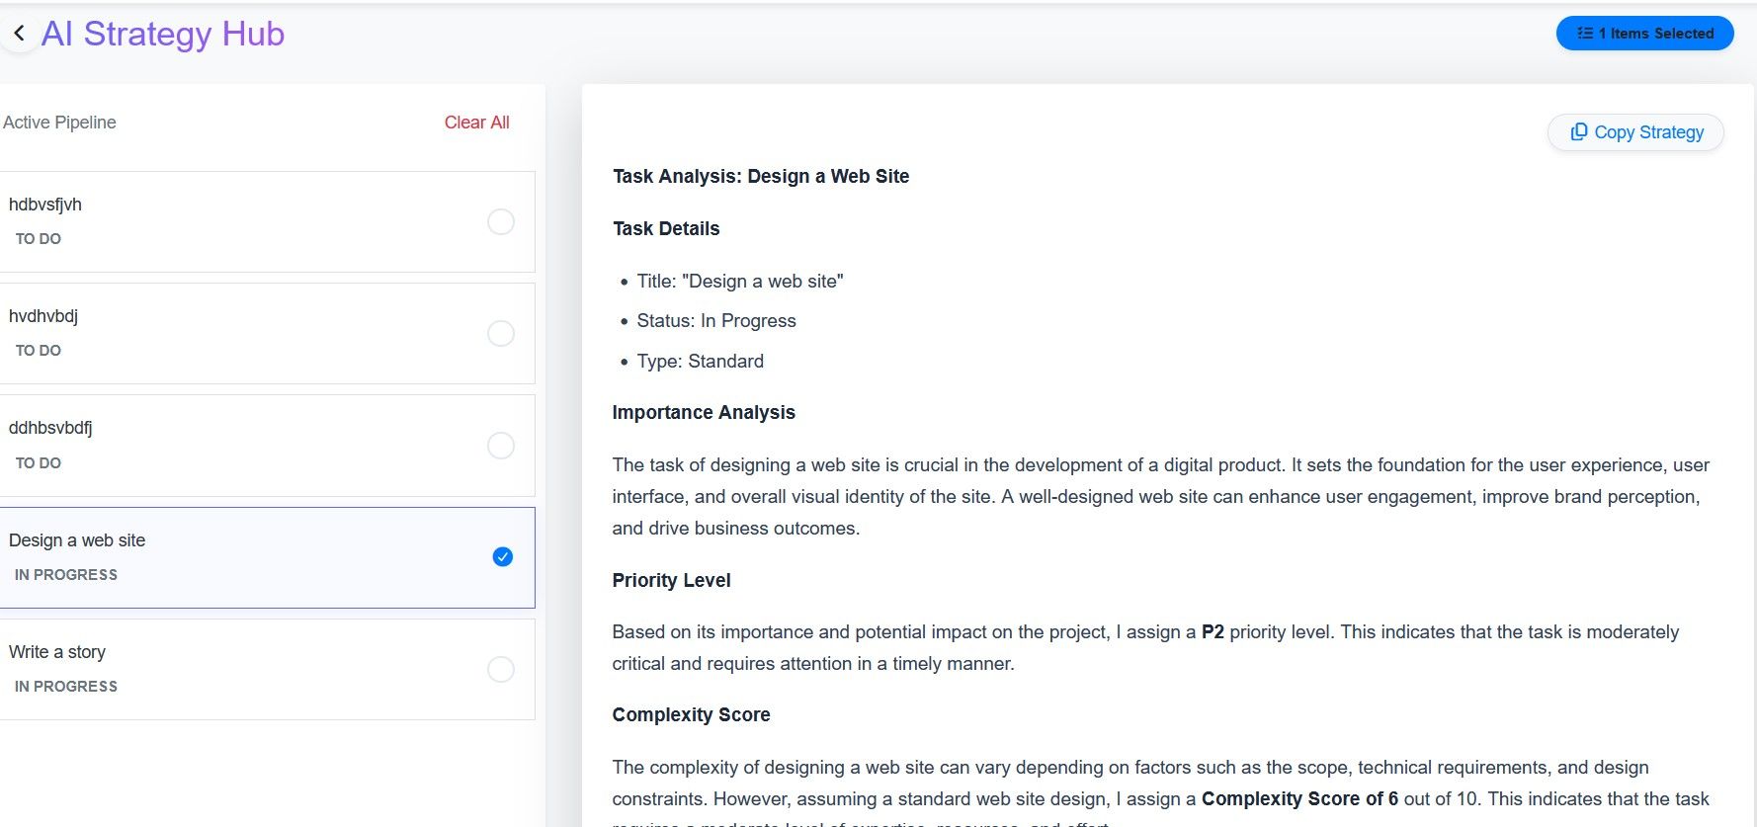
Task: Click the Importance Analysis heading
Action: pos(704,412)
